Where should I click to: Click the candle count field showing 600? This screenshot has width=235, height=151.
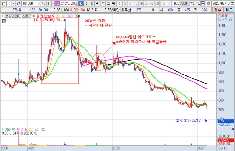click(176, 3)
